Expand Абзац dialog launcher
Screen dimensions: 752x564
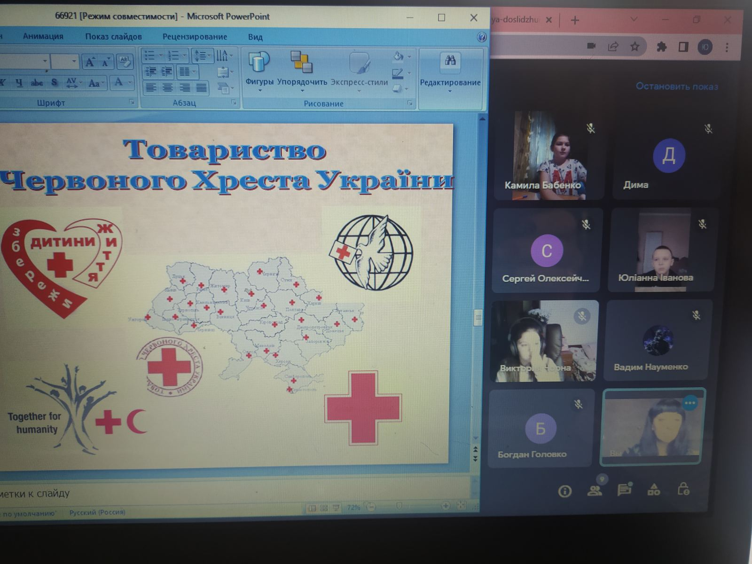(234, 102)
